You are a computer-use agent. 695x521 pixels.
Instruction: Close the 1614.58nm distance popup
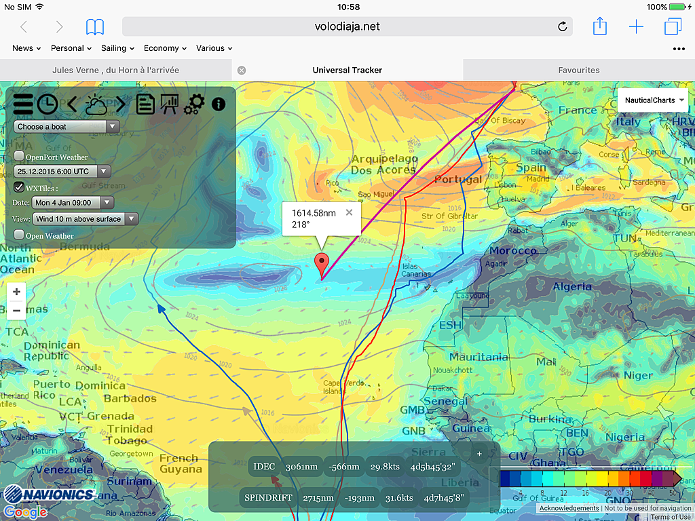click(350, 212)
